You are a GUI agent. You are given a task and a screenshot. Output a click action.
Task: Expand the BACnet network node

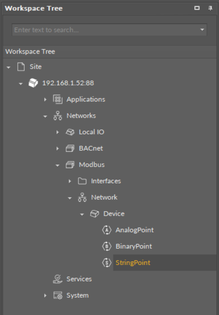click(57, 148)
